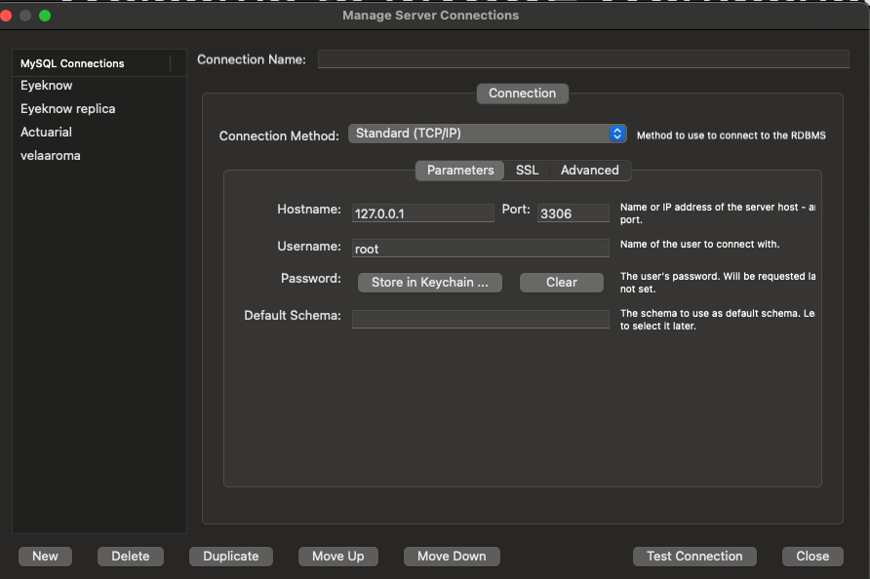This screenshot has width=870, height=579.
Task: Switch to the Advanced tab
Action: click(x=589, y=170)
